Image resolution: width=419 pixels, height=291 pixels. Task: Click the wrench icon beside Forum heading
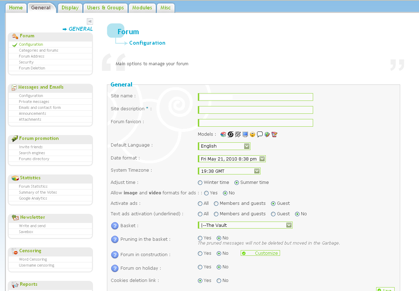pyautogui.click(x=14, y=36)
